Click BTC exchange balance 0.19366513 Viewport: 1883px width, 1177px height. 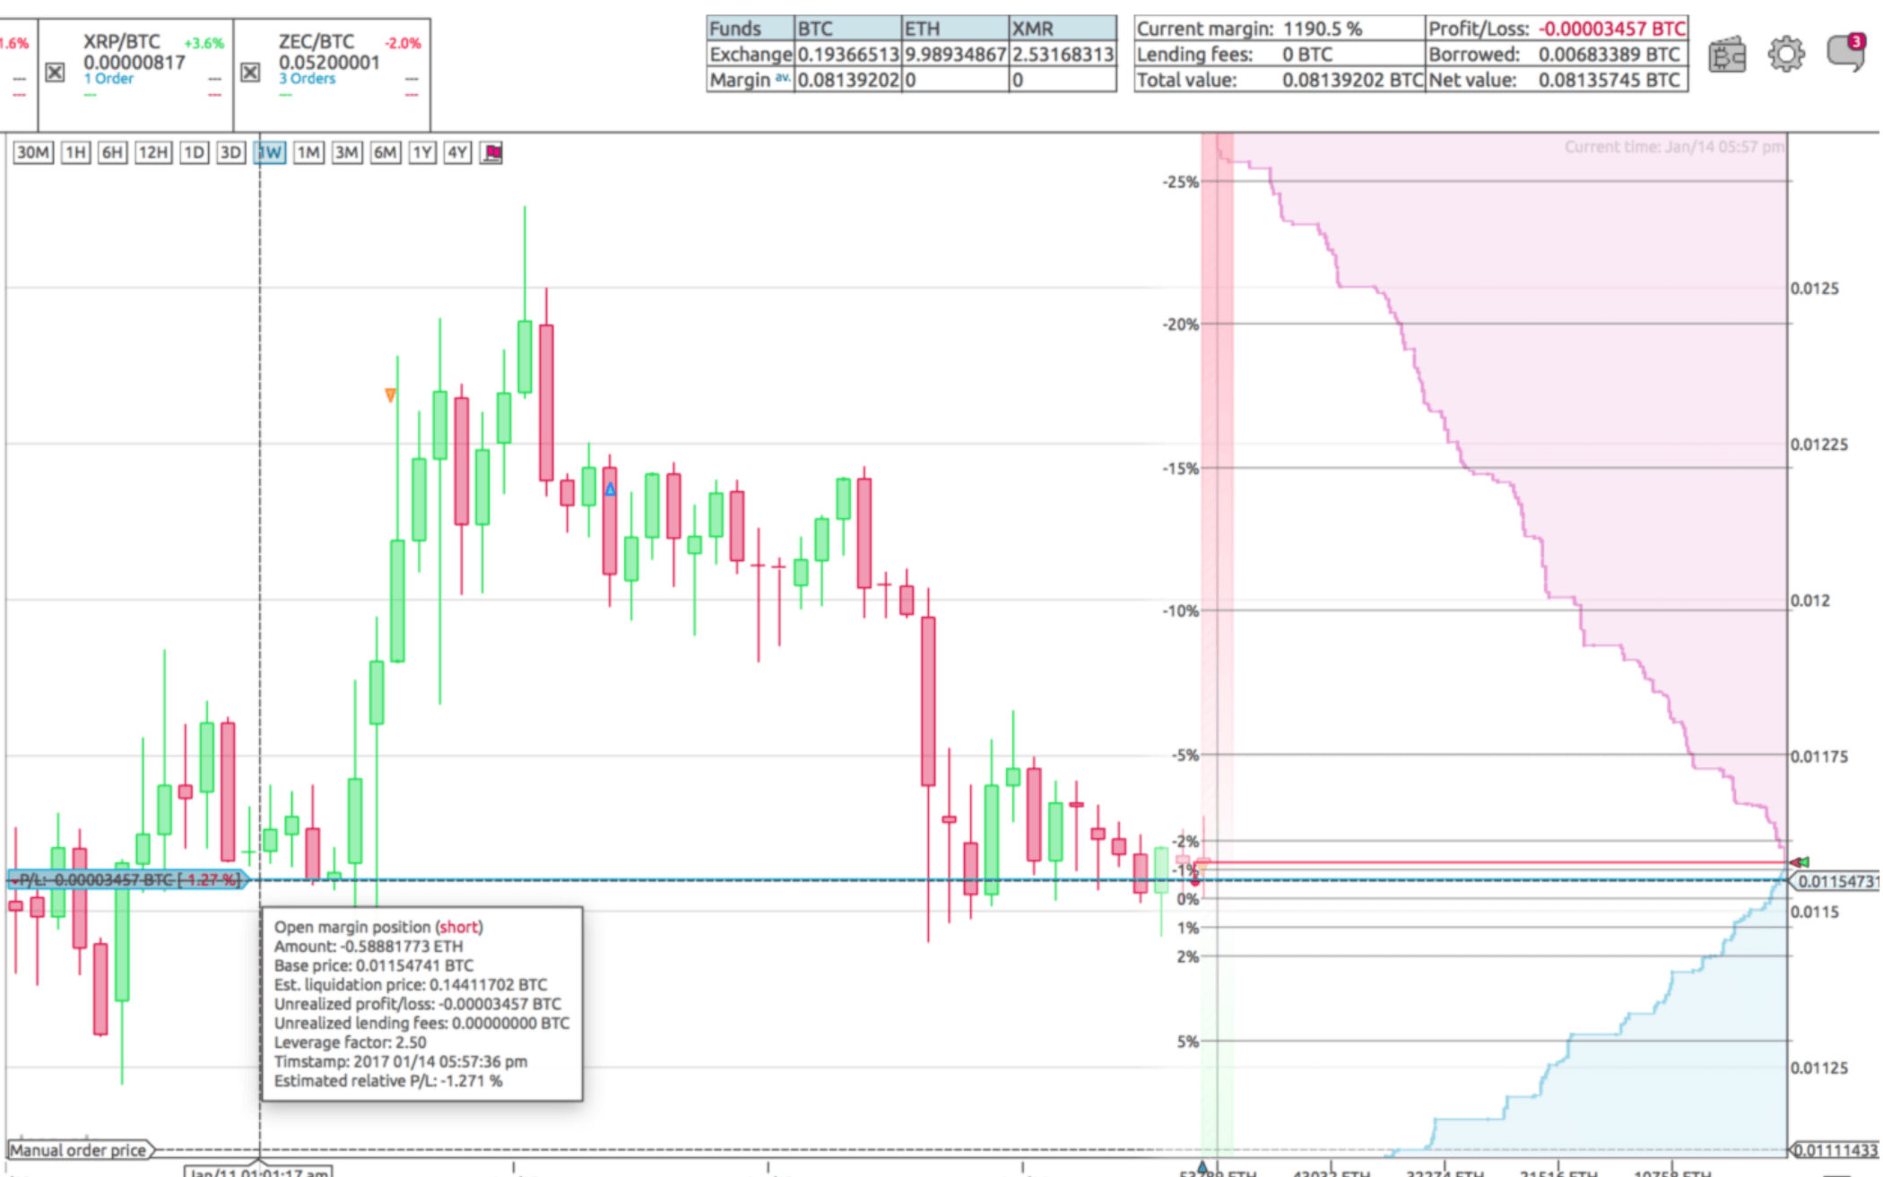point(847,55)
